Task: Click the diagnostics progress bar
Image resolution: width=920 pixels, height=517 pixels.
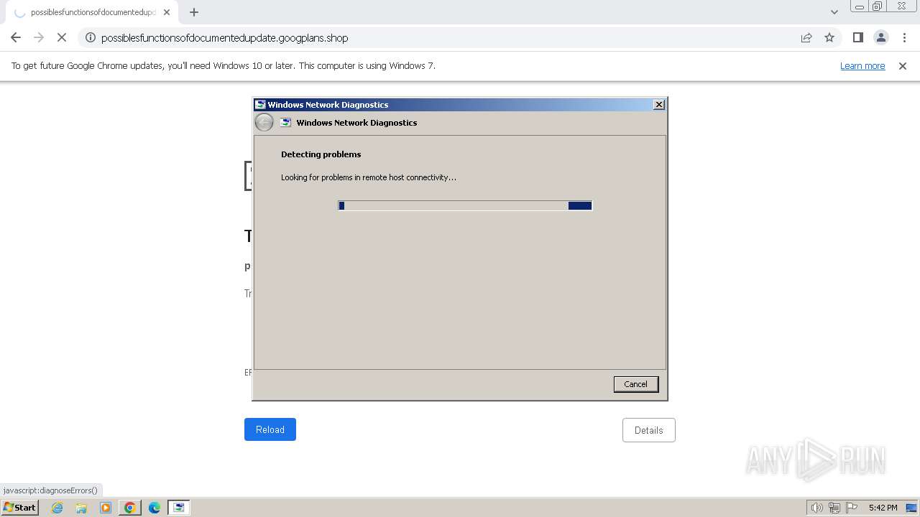Action: (465, 205)
